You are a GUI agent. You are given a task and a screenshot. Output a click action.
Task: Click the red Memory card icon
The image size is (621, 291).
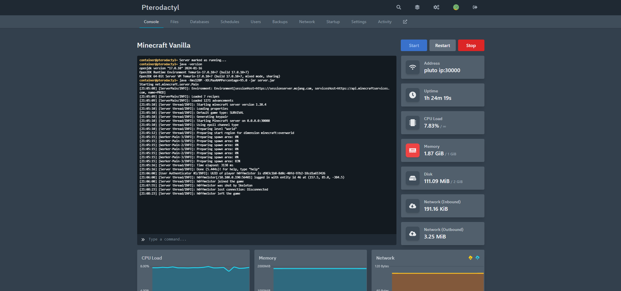(412, 150)
